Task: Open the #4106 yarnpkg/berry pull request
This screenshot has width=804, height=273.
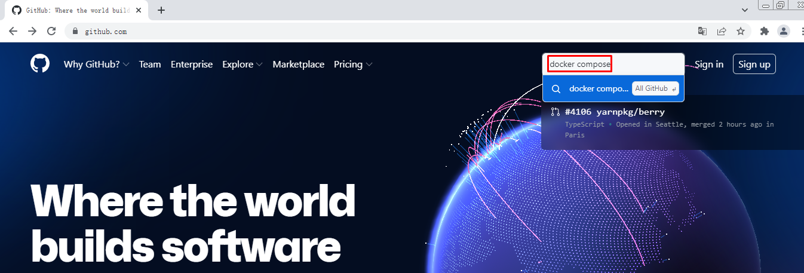Action: (615, 112)
